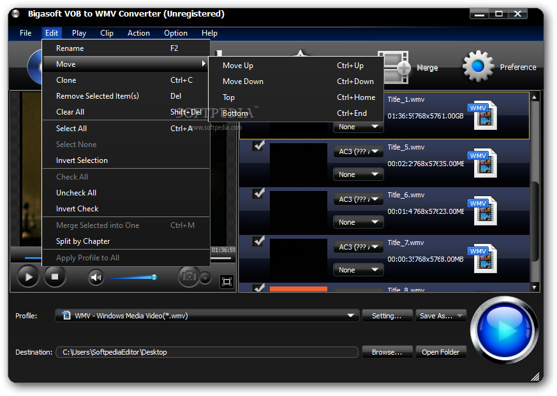Select Bottom in the Move submenu
This screenshot has height=396, width=557.
[296, 113]
